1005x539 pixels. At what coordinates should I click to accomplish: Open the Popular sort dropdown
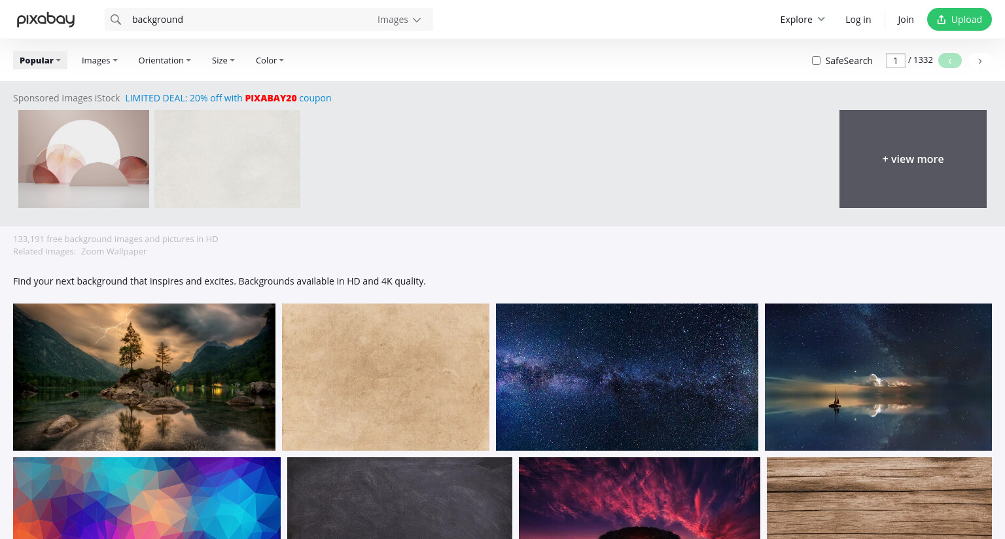[x=40, y=60]
